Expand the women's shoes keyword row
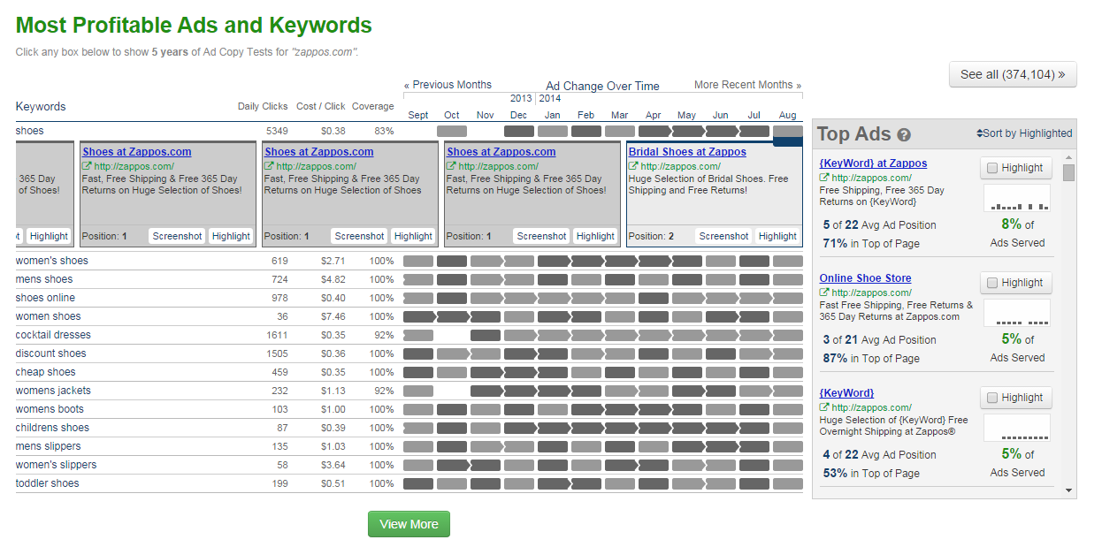1102x547 pixels. 53,260
